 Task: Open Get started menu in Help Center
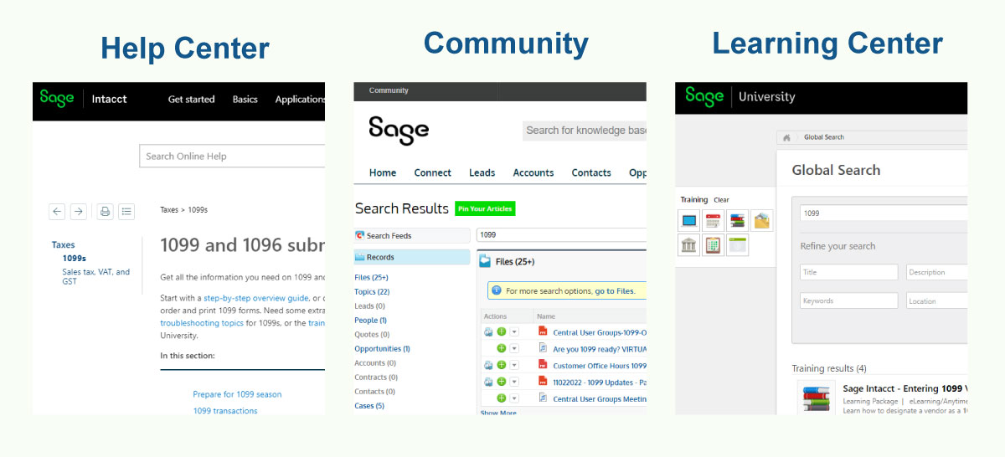tap(192, 99)
